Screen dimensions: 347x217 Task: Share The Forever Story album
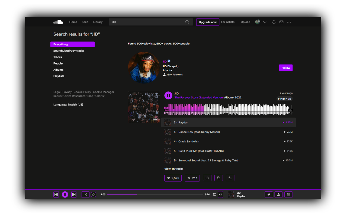point(207,178)
